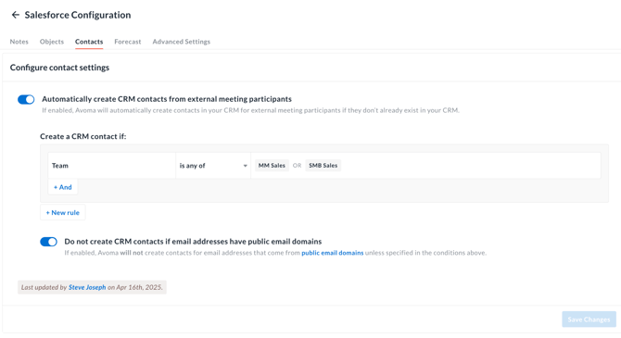The image size is (621, 338).
Task: Toggle automatic CRM contact creation switch
Action: [26, 99]
